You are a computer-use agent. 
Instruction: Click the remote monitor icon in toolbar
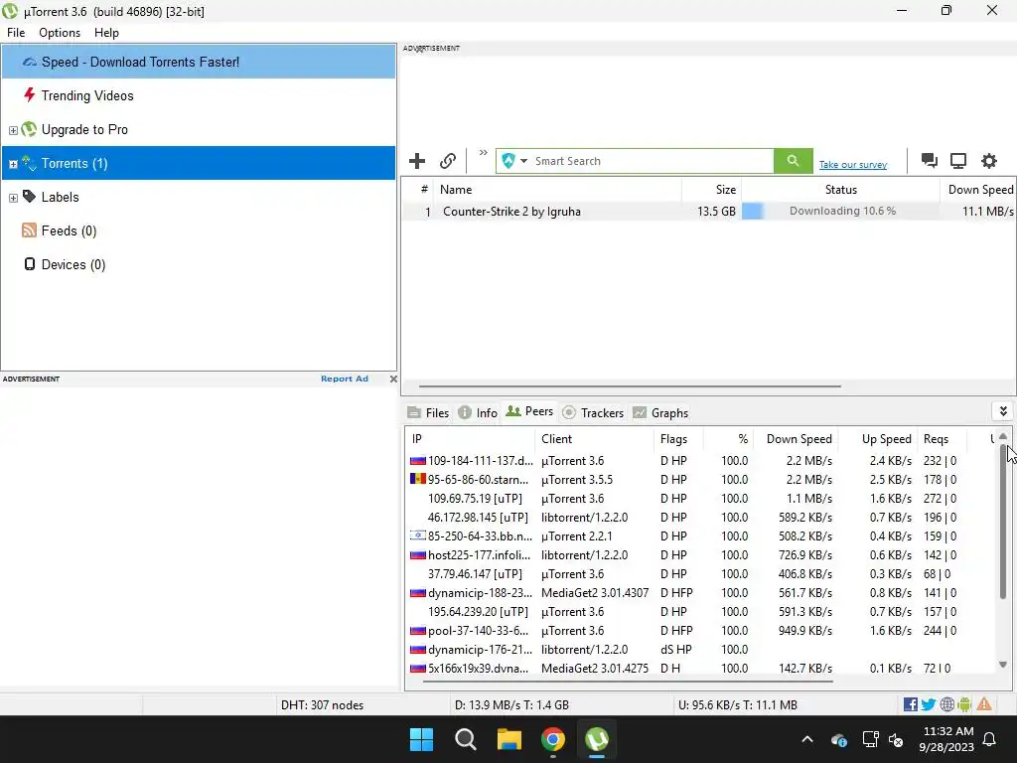click(958, 161)
